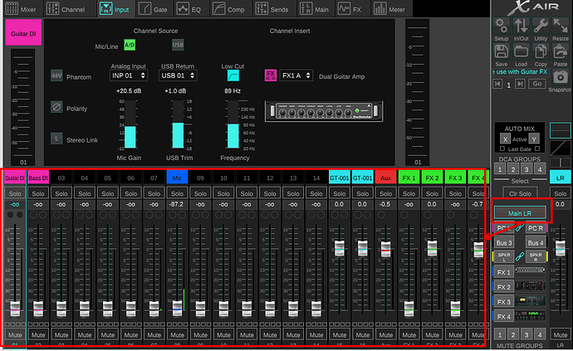Viewport: 573px width, 351px height.
Task: Open the Analog Input INP 01 dropdown
Action: point(128,76)
